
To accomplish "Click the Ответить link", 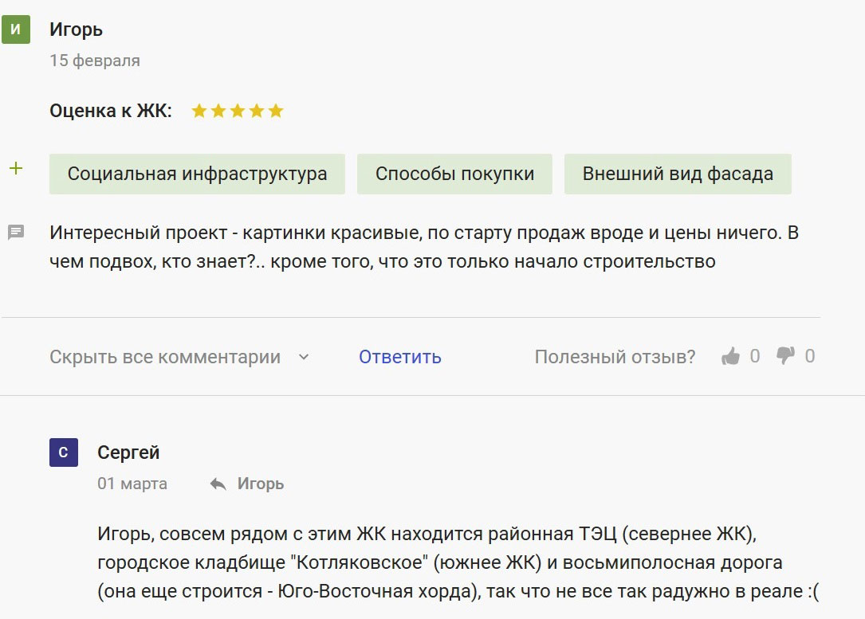I will pyautogui.click(x=400, y=357).
